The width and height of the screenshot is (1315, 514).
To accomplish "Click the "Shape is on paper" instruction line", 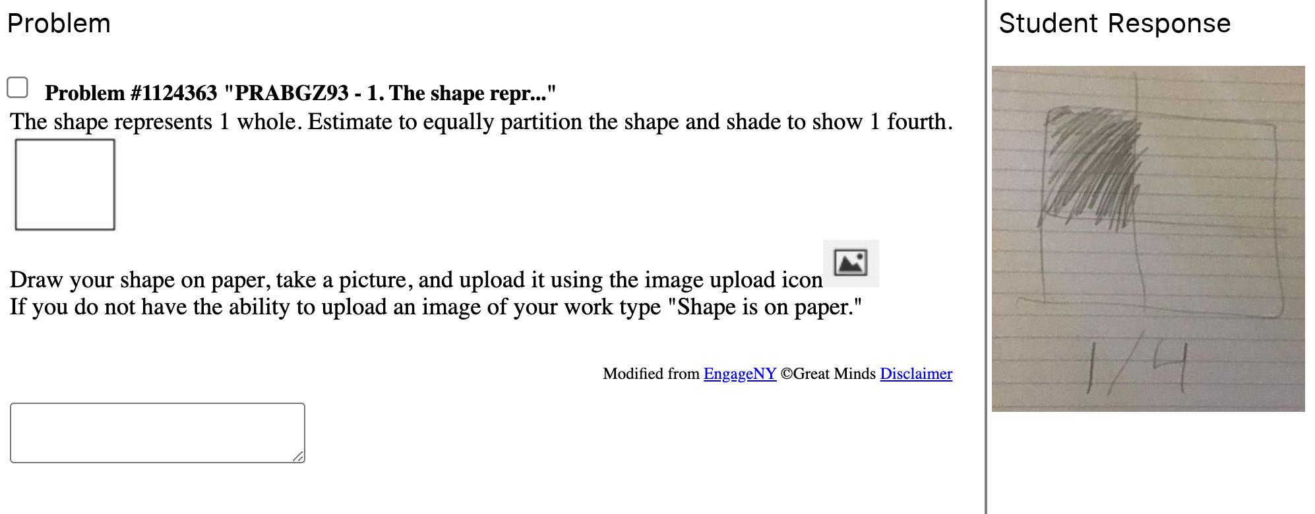I will (x=435, y=307).
